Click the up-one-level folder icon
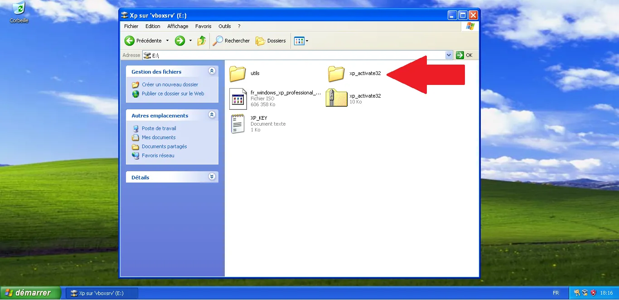Image resolution: width=619 pixels, height=300 pixels. (x=201, y=40)
